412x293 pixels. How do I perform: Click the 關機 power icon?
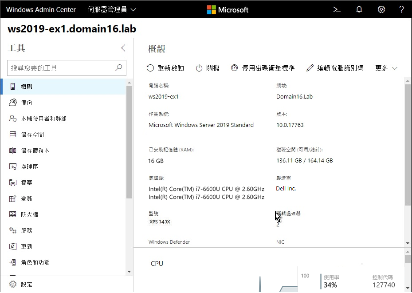pos(199,68)
